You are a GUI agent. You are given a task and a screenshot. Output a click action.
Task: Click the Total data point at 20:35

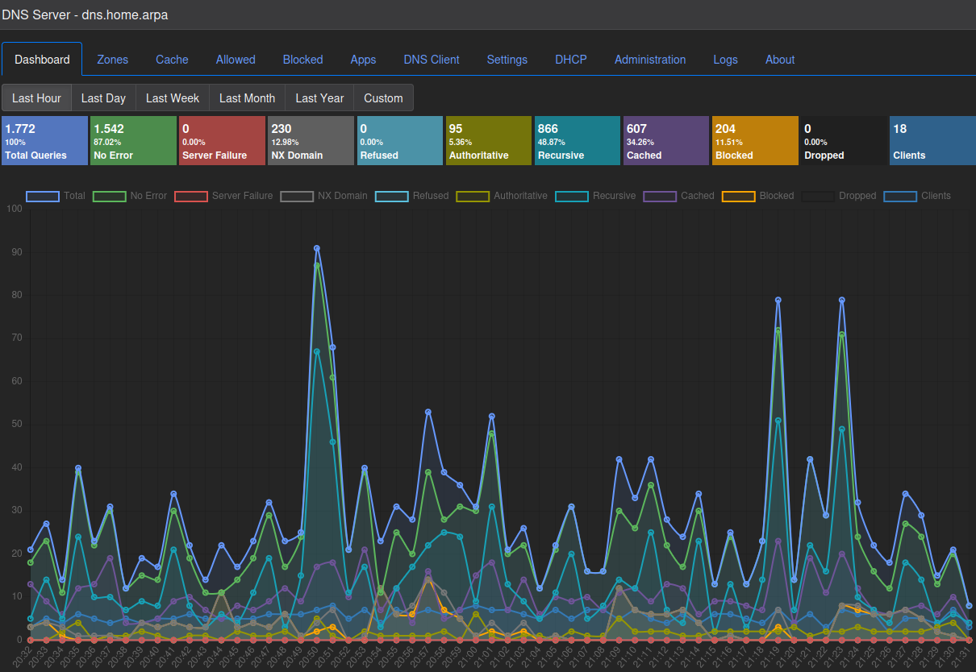click(78, 467)
